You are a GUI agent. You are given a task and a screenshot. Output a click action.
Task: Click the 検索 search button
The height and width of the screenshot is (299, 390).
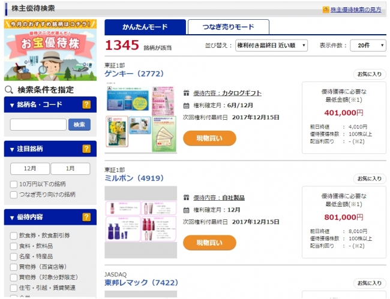coord(79,125)
